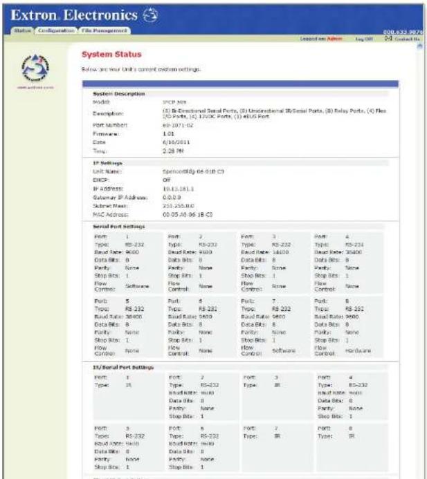The width and height of the screenshot is (427, 479).
Task: Click the MAC address 00-05-A6-06-1B-C9
Action: pos(188,215)
